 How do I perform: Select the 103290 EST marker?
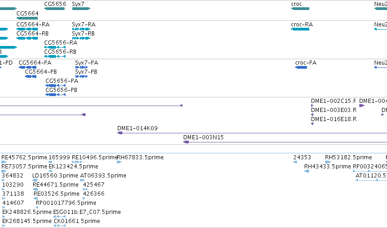(4, 190)
